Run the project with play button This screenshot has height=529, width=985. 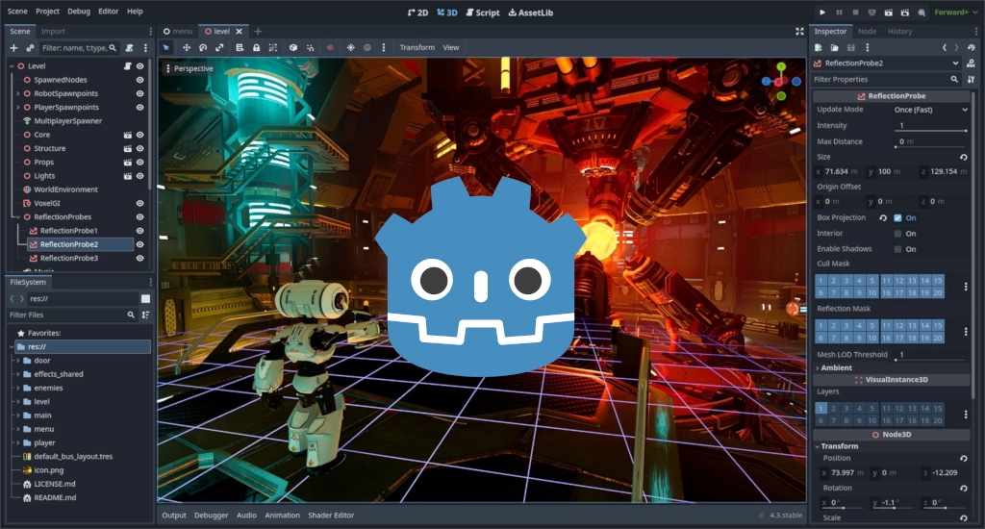point(822,12)
